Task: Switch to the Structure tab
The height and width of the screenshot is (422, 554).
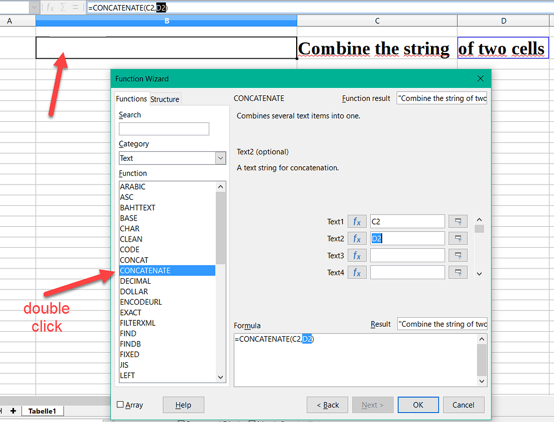Action: click(x=165, y=99)
